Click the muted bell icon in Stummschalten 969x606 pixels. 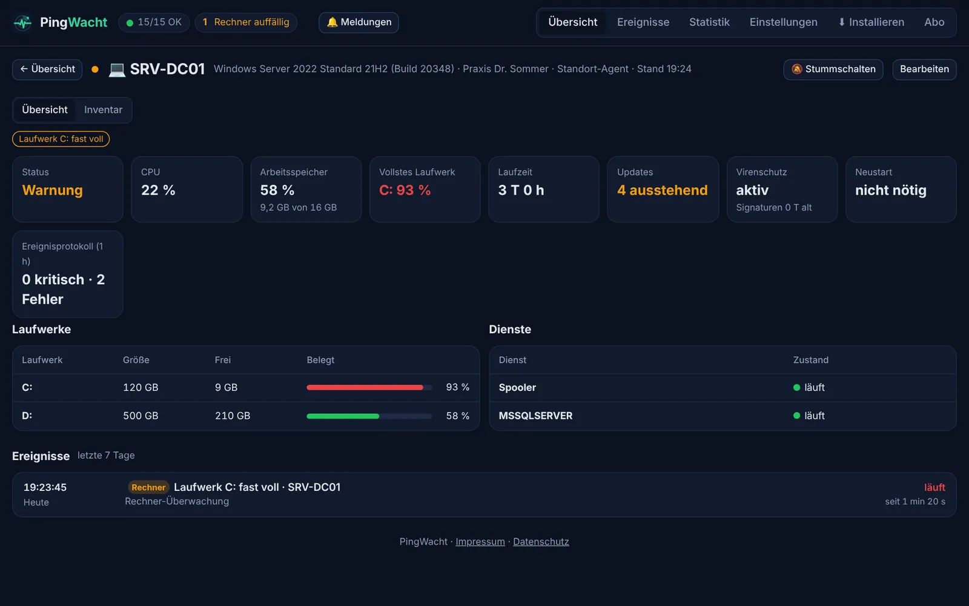pos(797,69)
